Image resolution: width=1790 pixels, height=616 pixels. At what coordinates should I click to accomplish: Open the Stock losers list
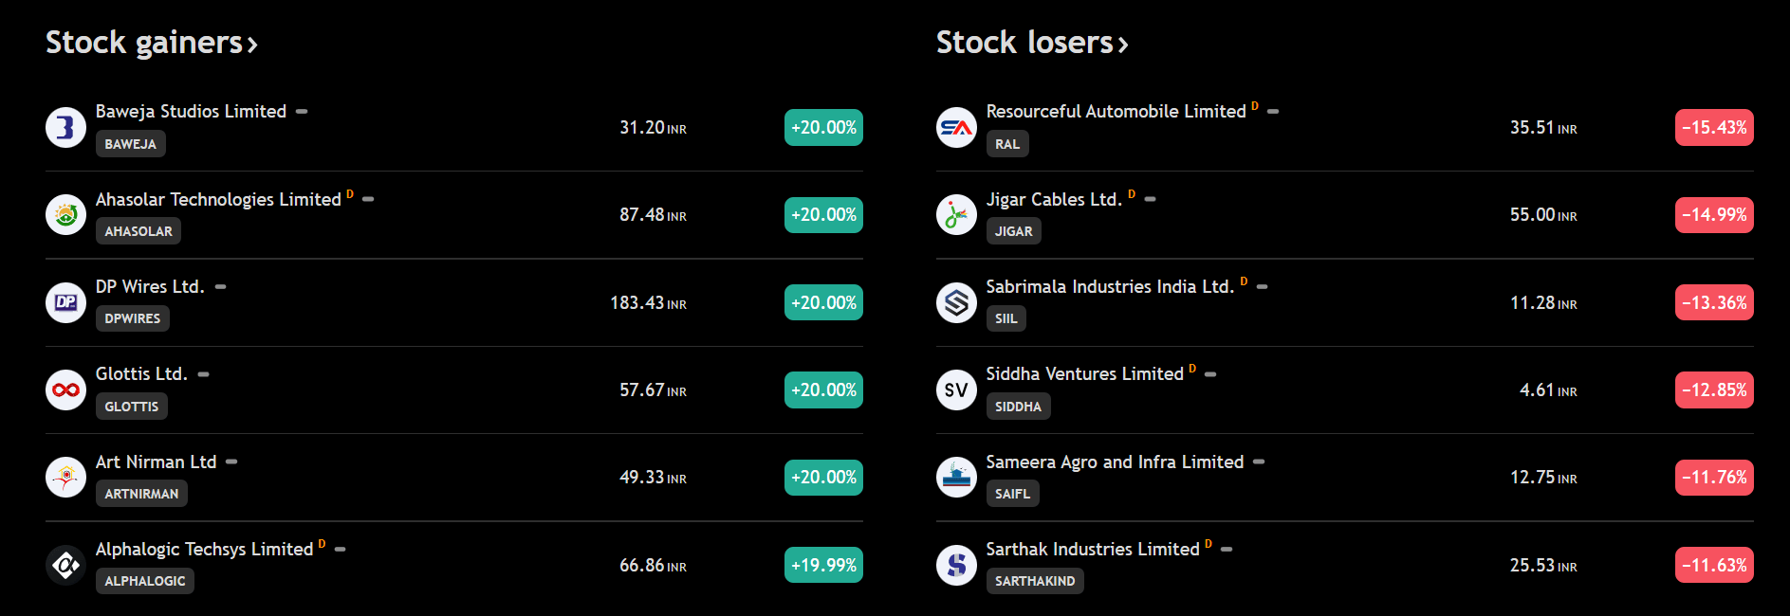[x=1032, y=43]
